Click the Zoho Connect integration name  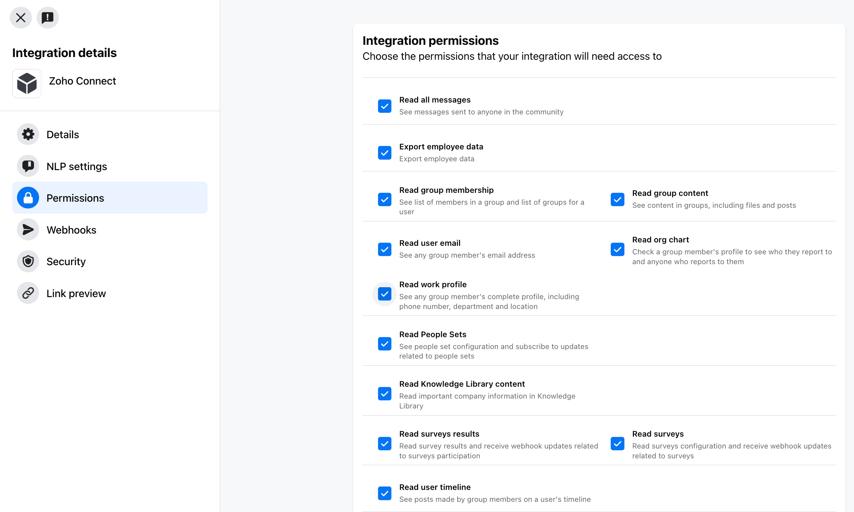82,81
